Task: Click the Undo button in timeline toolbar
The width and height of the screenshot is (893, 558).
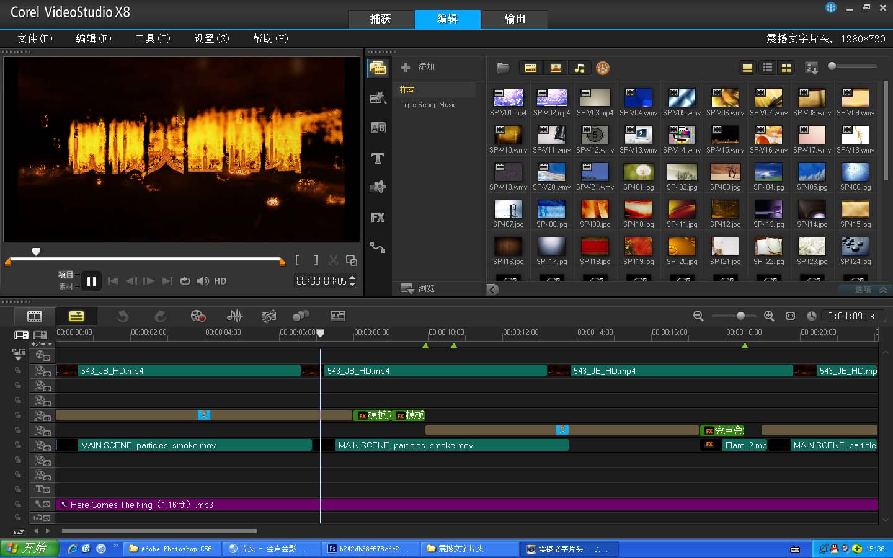Action: click(x=123, y=316)
